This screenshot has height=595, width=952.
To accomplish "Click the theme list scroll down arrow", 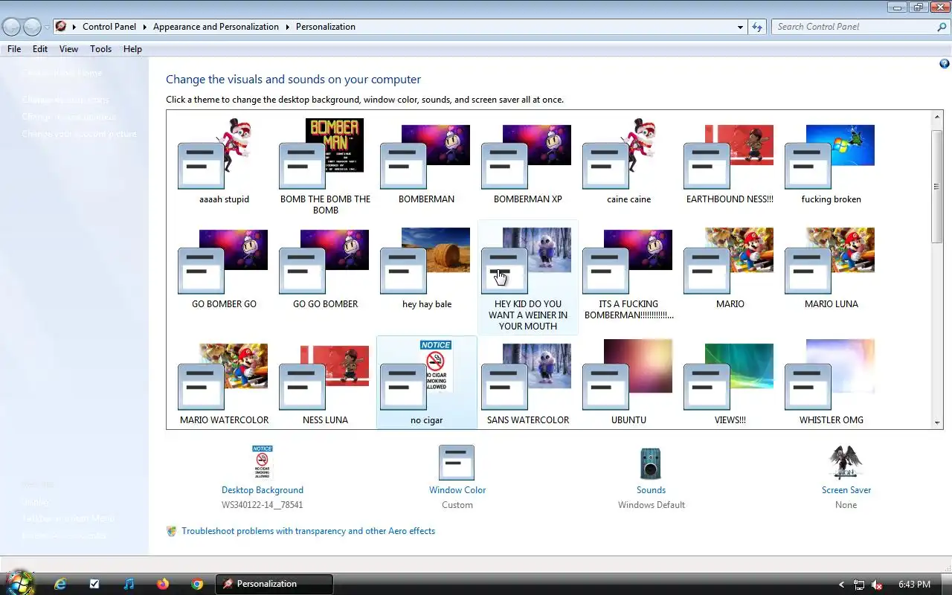I will click(x=937, y=423).
